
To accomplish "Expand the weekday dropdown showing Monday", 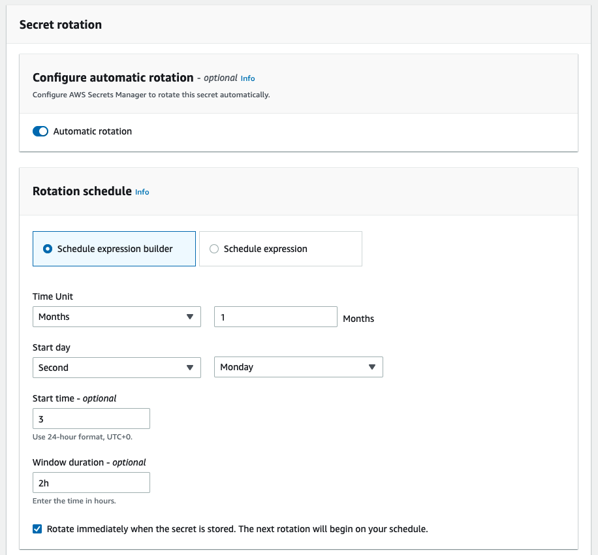I will pos(298,367).
